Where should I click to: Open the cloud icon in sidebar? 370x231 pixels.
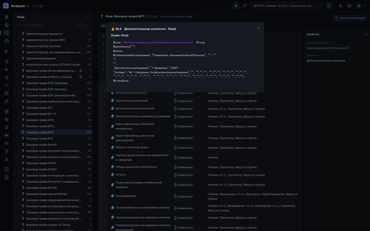pyautogui.click(x=7, y=143)
